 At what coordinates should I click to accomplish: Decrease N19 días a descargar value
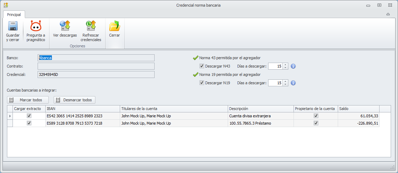(286, 84)
